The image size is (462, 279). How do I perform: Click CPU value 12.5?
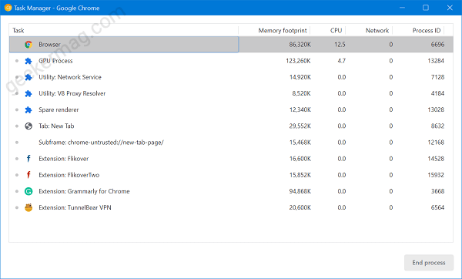340,45
